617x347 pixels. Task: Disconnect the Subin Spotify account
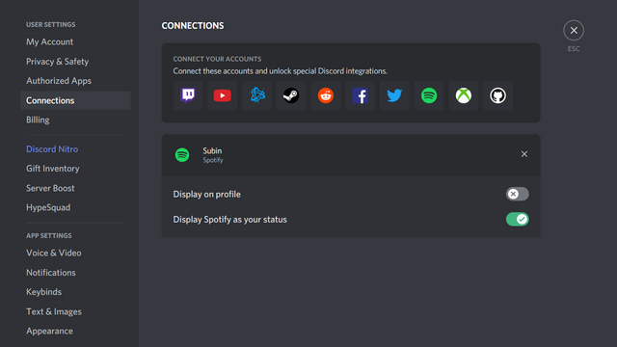pyautogui.click(x=524, y=154)
